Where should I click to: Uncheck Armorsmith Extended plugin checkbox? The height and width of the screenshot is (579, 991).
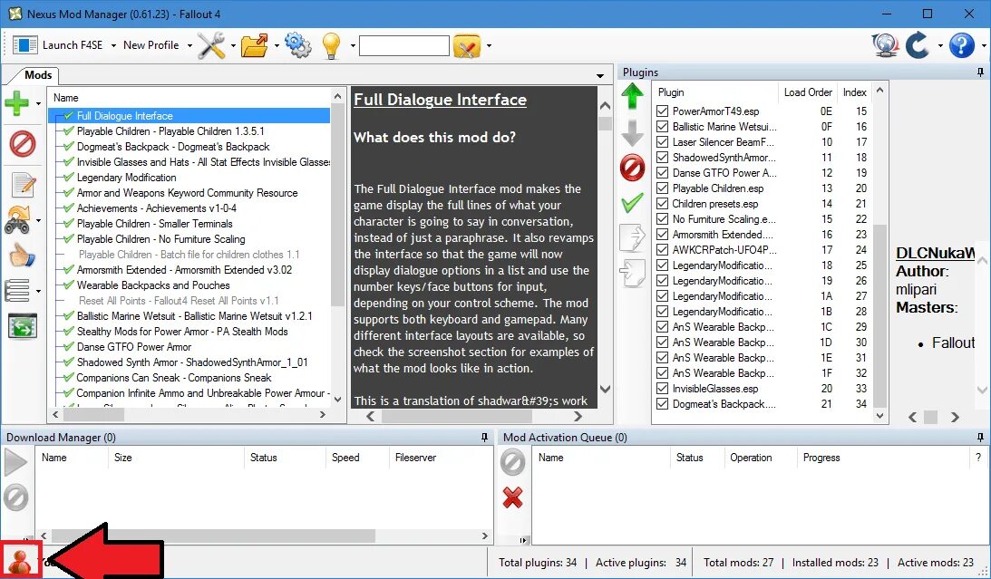[662, 235]
